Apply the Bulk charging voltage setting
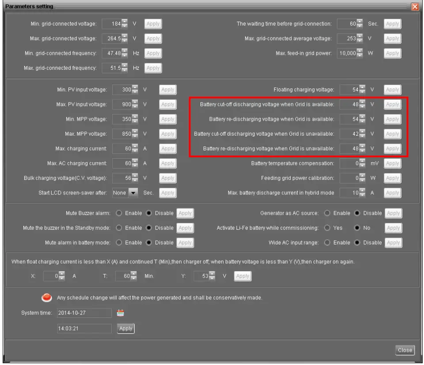The image size is (424, 365). [x=168, y=178]
